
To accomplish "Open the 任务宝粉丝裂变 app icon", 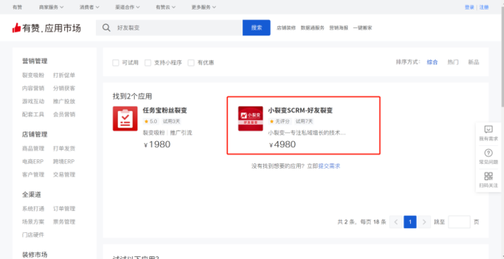I will point(125,118).
